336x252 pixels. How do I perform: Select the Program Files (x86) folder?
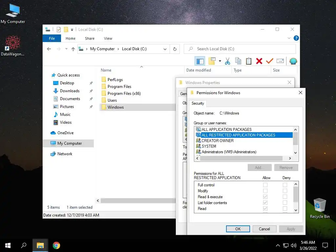pos(124,94)
